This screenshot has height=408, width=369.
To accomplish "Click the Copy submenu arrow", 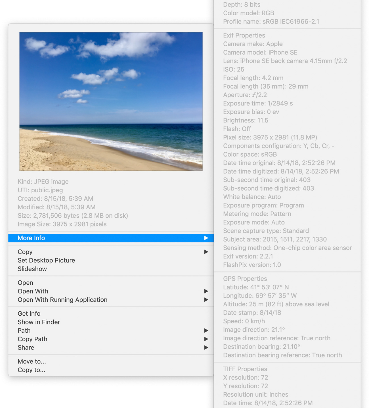I will [206, 252].
